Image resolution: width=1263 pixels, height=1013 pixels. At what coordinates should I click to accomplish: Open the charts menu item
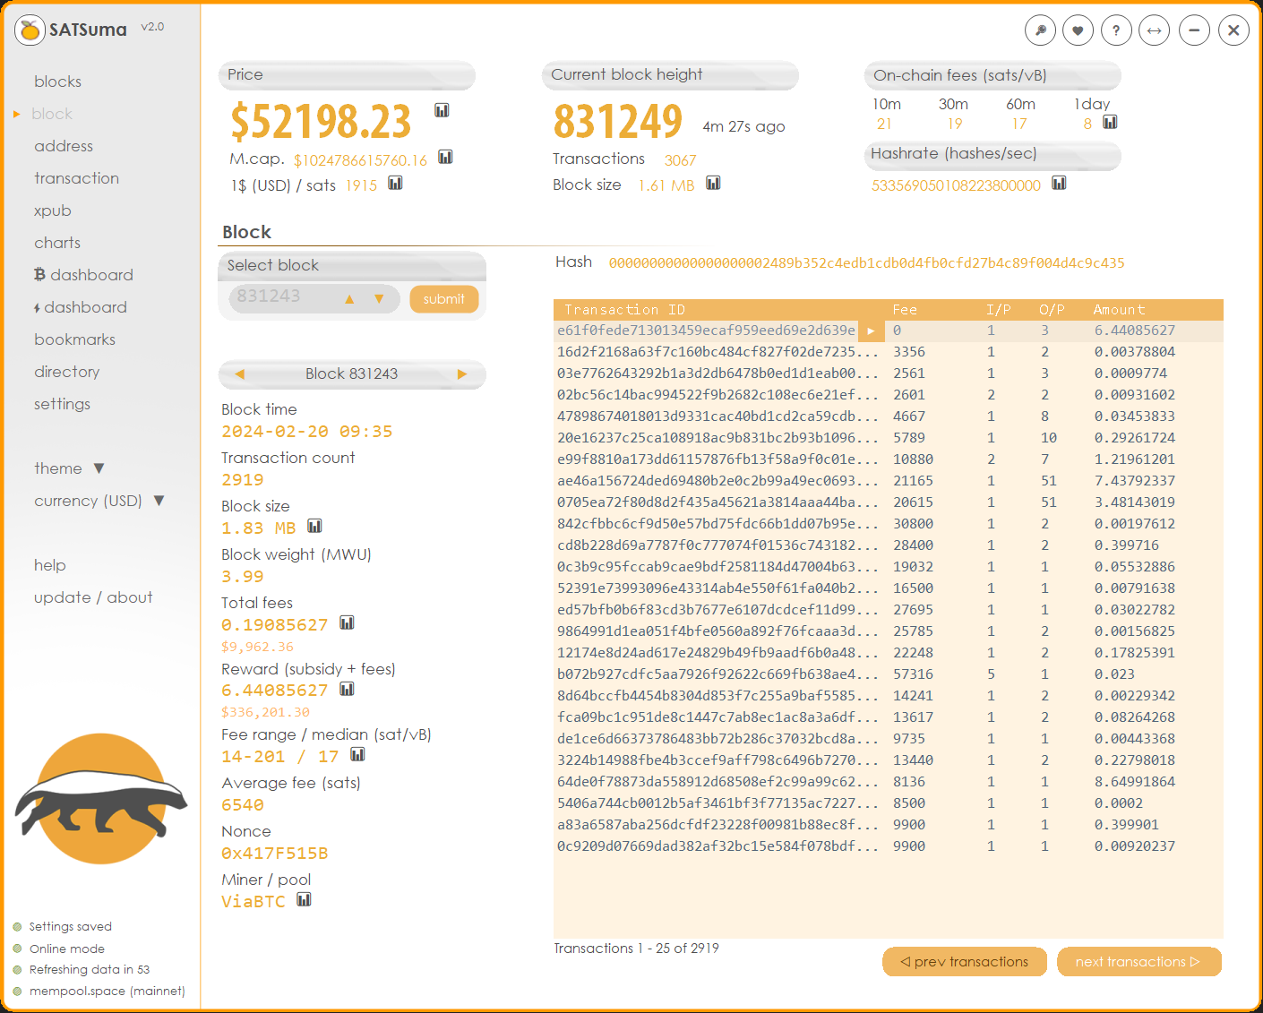(x=57, y=243)
